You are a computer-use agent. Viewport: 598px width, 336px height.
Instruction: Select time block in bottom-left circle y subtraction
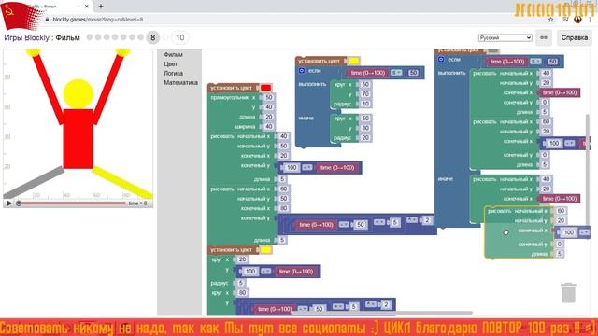click(x=295, y=271)
